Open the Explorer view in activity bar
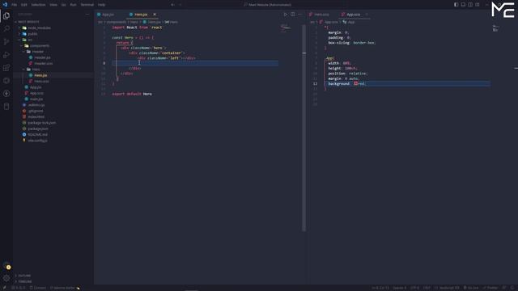518x291 pixels. tap(6, 16)
